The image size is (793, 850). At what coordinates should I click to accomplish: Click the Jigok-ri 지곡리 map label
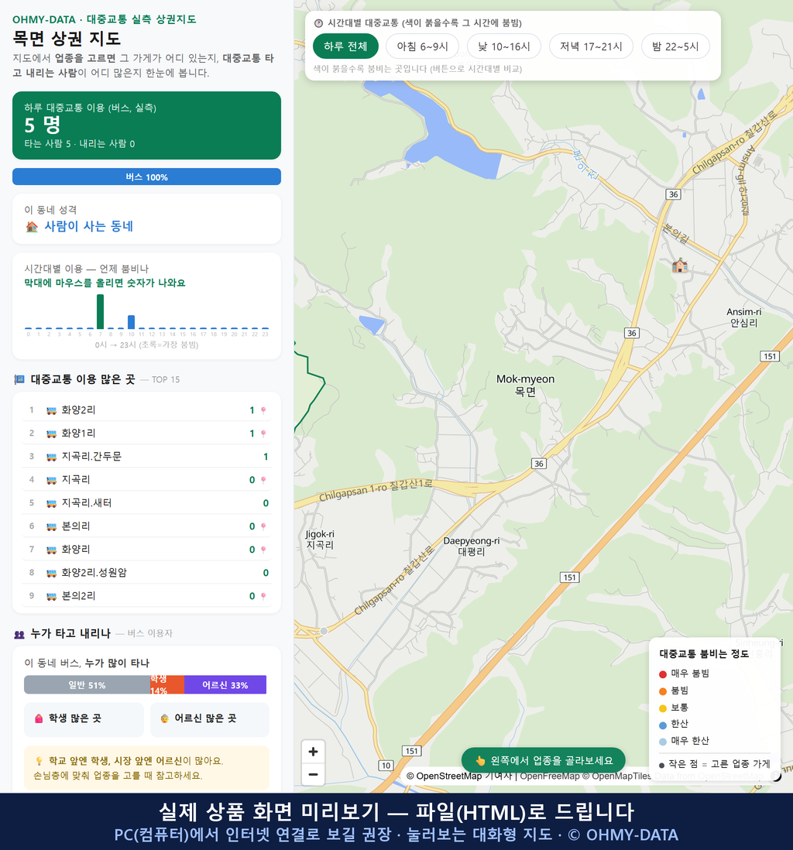(x=320, y=540)
